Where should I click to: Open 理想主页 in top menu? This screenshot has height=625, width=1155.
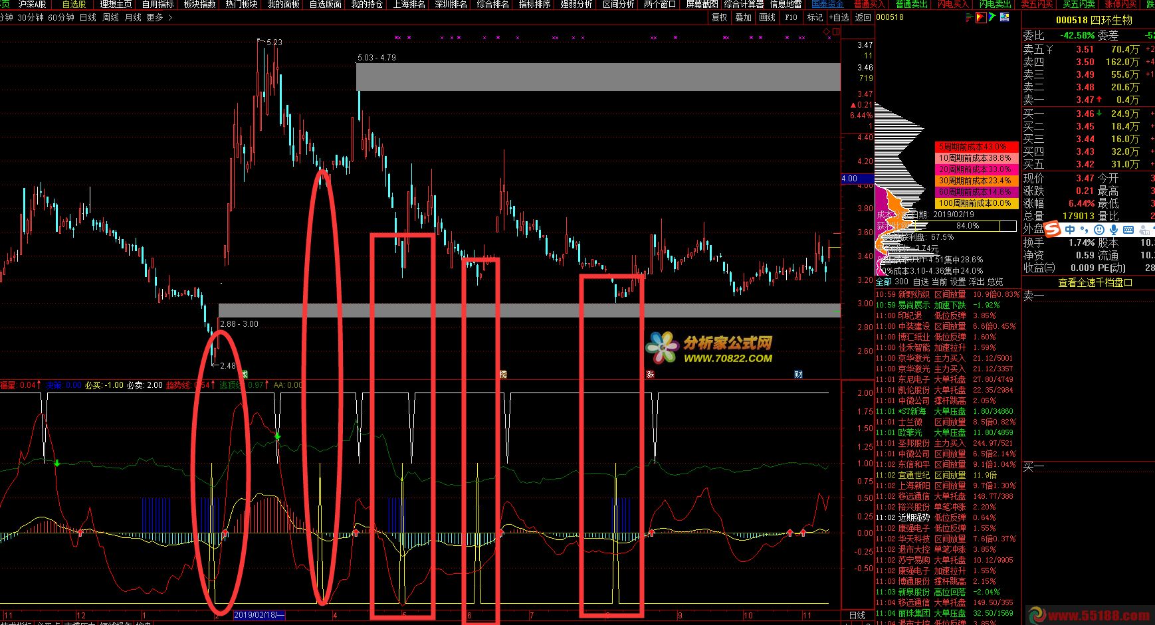(x=116, y=4)
